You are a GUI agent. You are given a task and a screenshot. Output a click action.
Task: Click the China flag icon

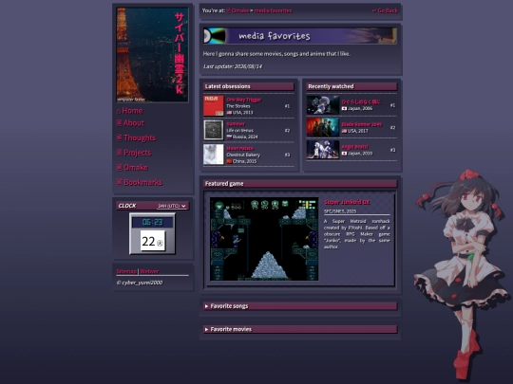[229, 161]
